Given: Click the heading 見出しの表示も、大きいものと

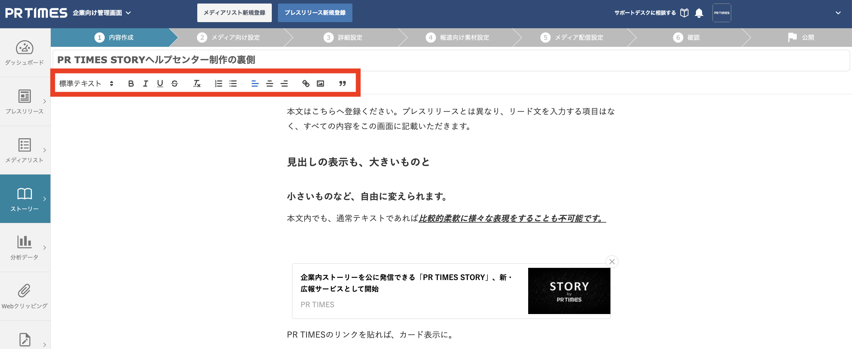Looking at the screenshot, I should click(x=358, y=162).
